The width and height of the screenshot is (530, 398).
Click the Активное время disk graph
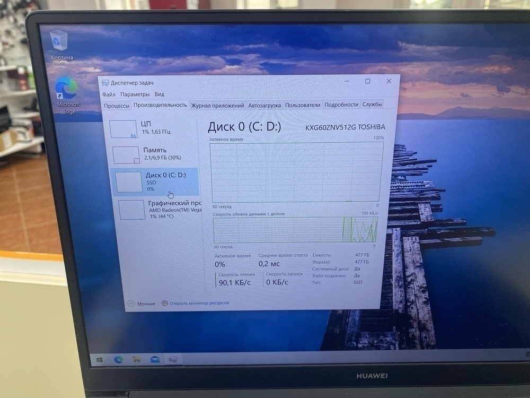pyautogui.click(x=296, y=172)
